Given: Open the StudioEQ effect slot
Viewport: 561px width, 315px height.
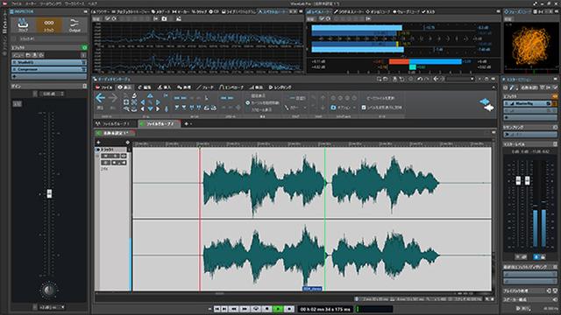Looking at the screenshot, I should pos(49,62).
